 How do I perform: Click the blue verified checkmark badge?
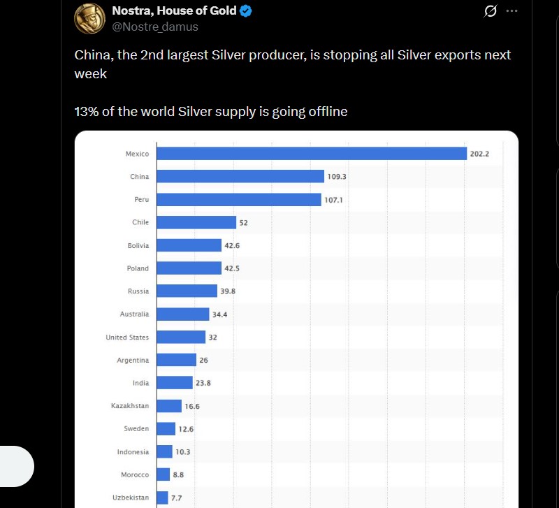(x=246, y=11)
